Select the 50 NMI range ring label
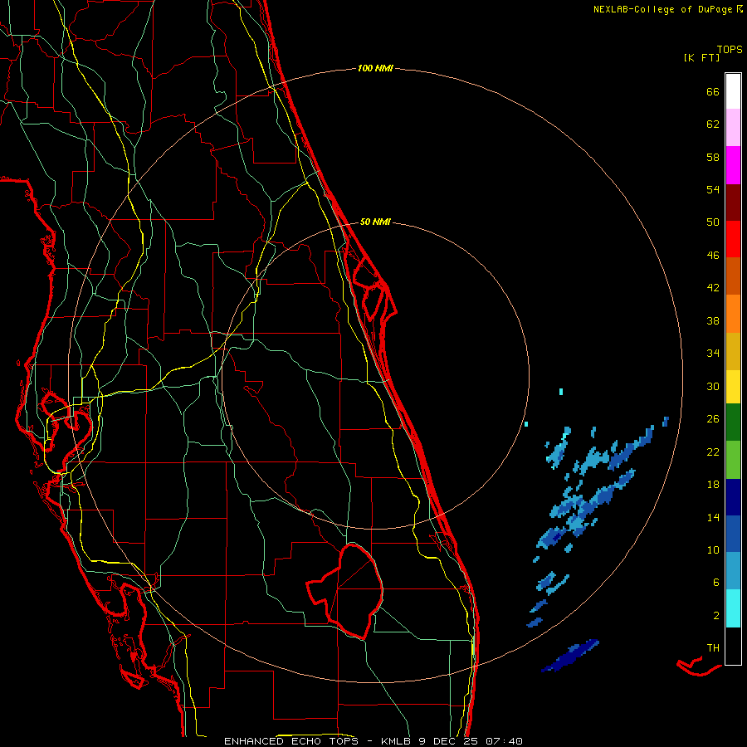 tap(375, 222)
